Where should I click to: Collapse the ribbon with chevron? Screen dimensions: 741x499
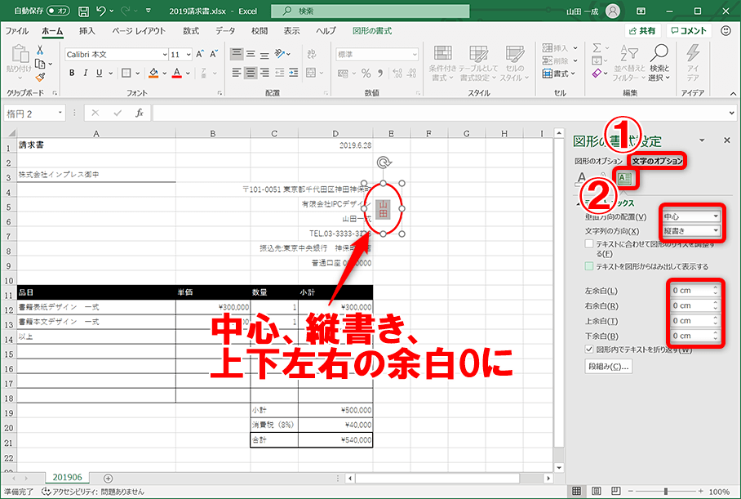click(733, 93)
